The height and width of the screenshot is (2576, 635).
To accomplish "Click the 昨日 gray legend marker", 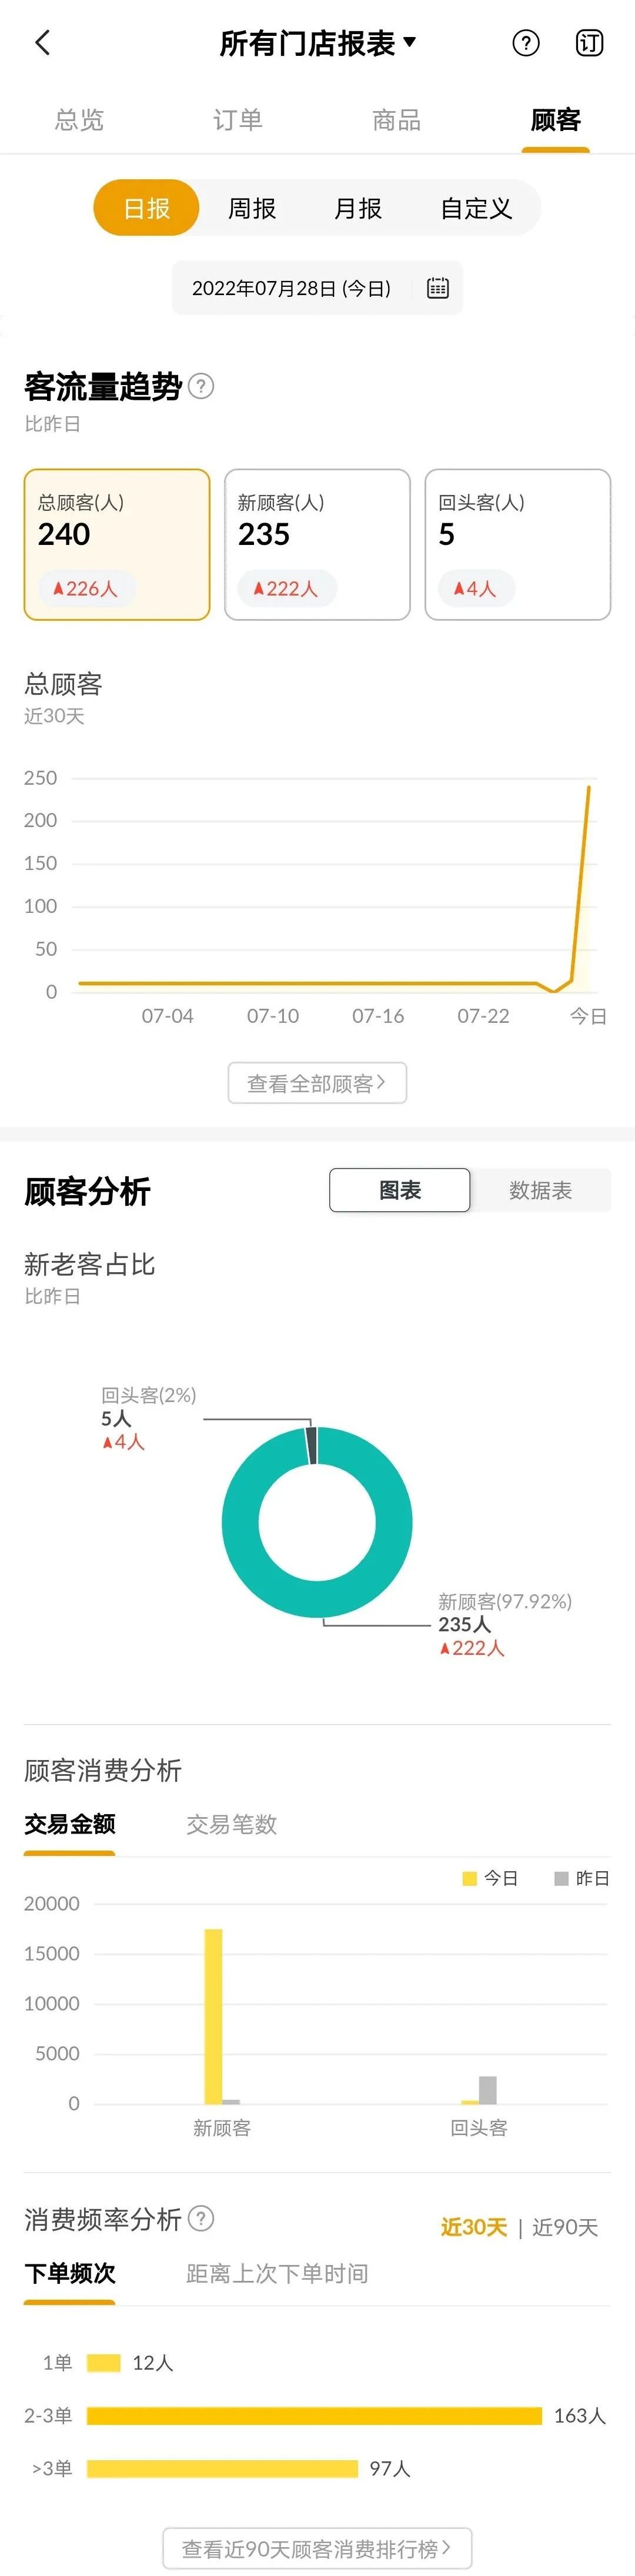I will [561, 1878].
